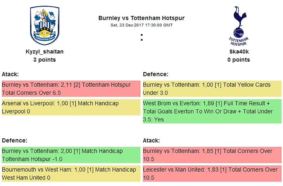The width and height of the screenshot is (283, 186).
Task: Select Arsenal vs Liverpool Match Handicap bet
Action: pos(71,107)
